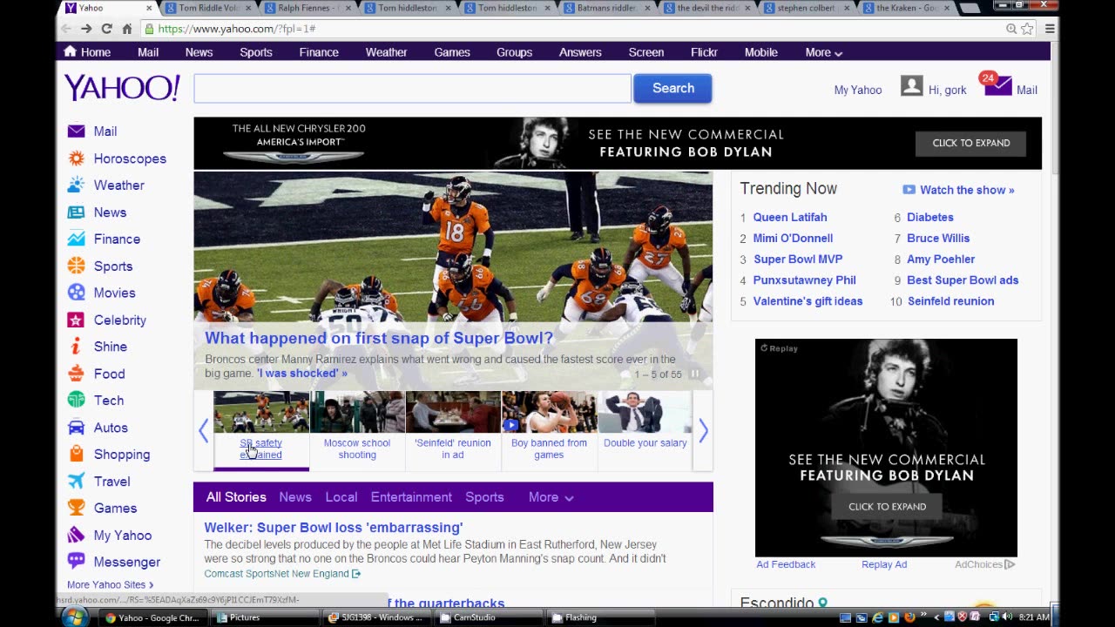Image resolution: width=1115 pixels, height=627 pixels.
Task: Open the Food icon in sidebar
Action: click(x=76, y=374)
